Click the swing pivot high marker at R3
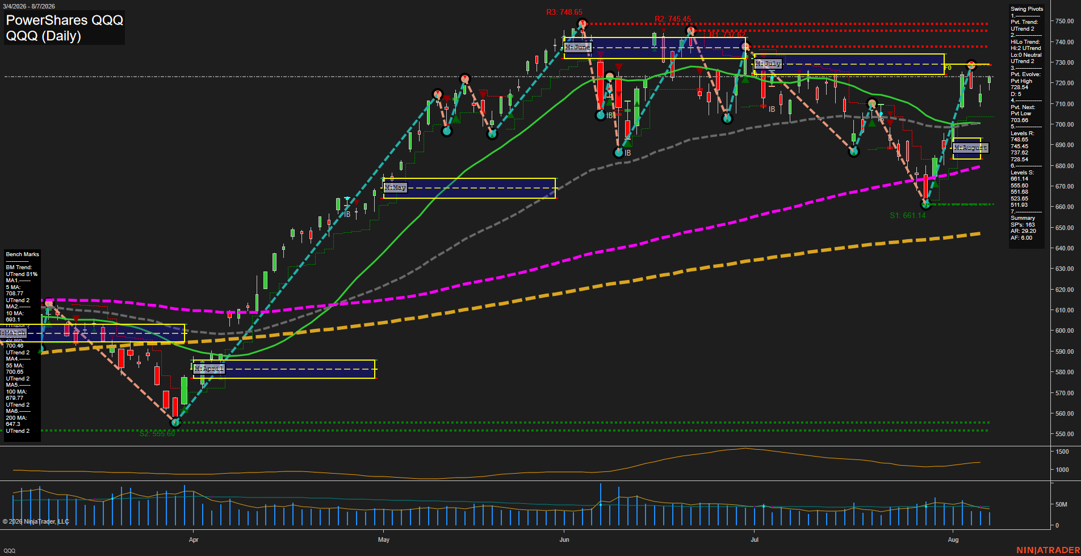This screenshot has width=1081, height=556. (581, 24)
